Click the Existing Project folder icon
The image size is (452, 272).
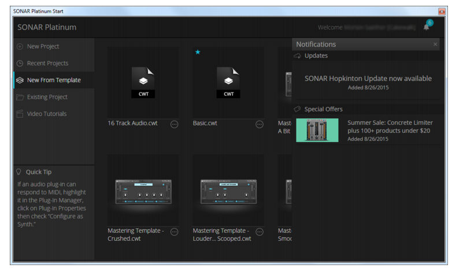(20, 97)
